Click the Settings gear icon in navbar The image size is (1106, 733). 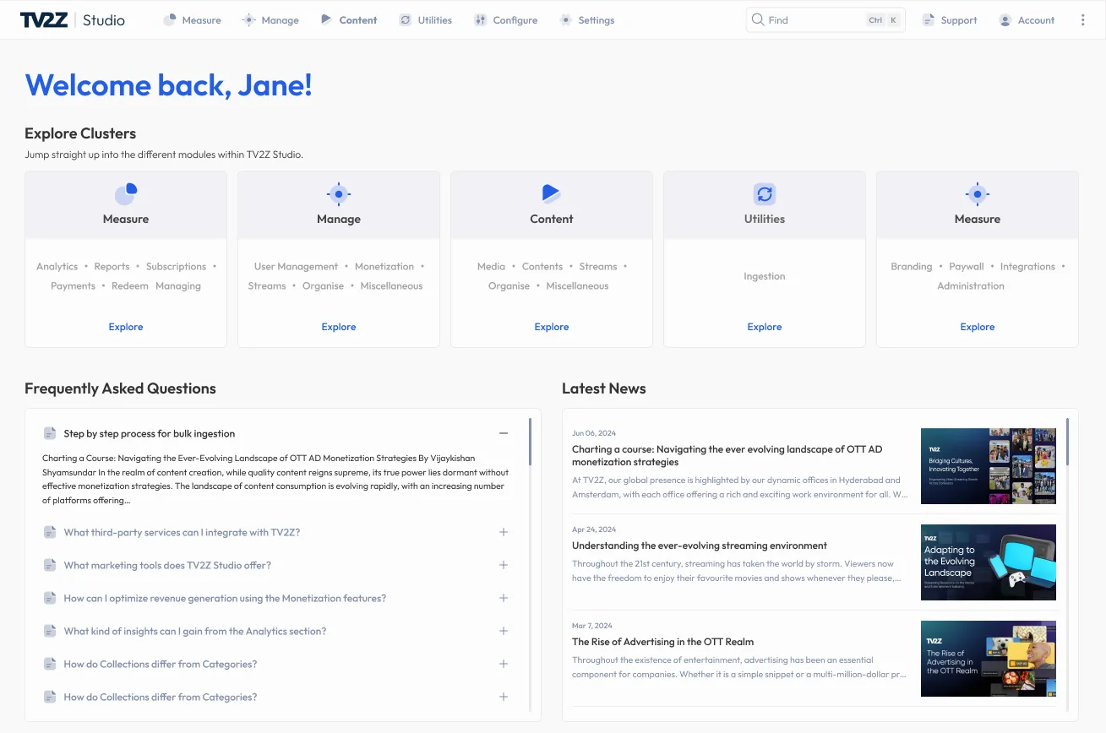click(564, 19)
